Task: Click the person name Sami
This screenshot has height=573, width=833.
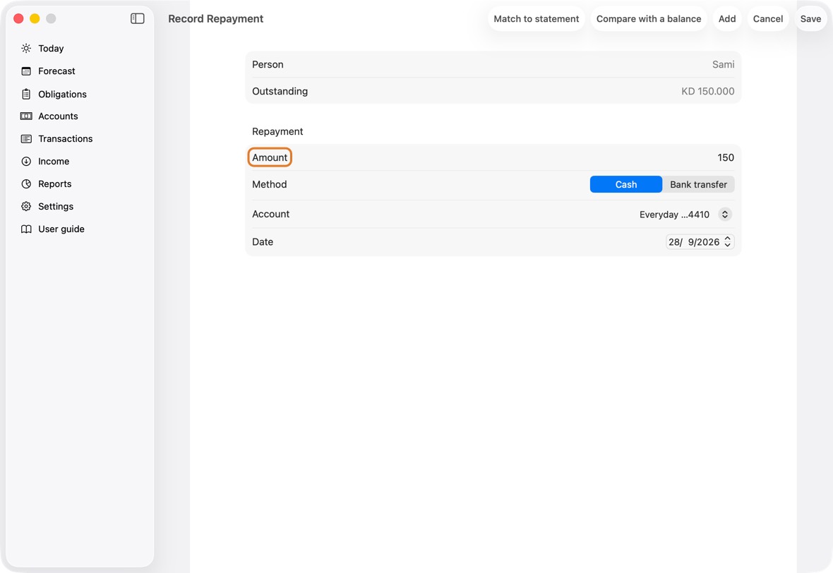Action: coord(723,64)
